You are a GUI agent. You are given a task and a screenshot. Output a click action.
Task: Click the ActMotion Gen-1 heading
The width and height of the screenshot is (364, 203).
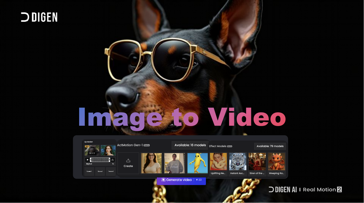tap(130, 145)
